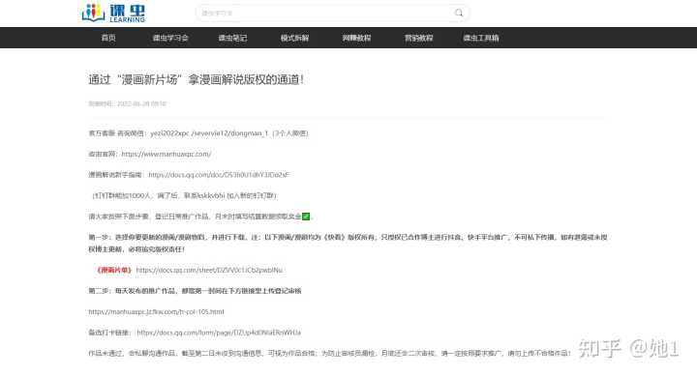Open the 模式拆解 navigation item
Screen dimensions: 697x377
click(294, 38)
